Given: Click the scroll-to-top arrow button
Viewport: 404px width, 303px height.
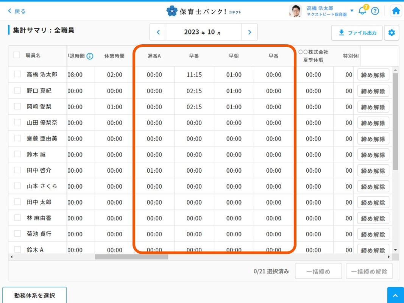Looking at the screenshot, I should [x=395, y=295].
